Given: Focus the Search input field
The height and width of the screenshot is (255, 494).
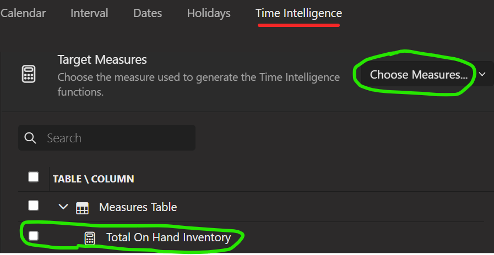Looking at the screenshot, I should click(x=107, y=138).
